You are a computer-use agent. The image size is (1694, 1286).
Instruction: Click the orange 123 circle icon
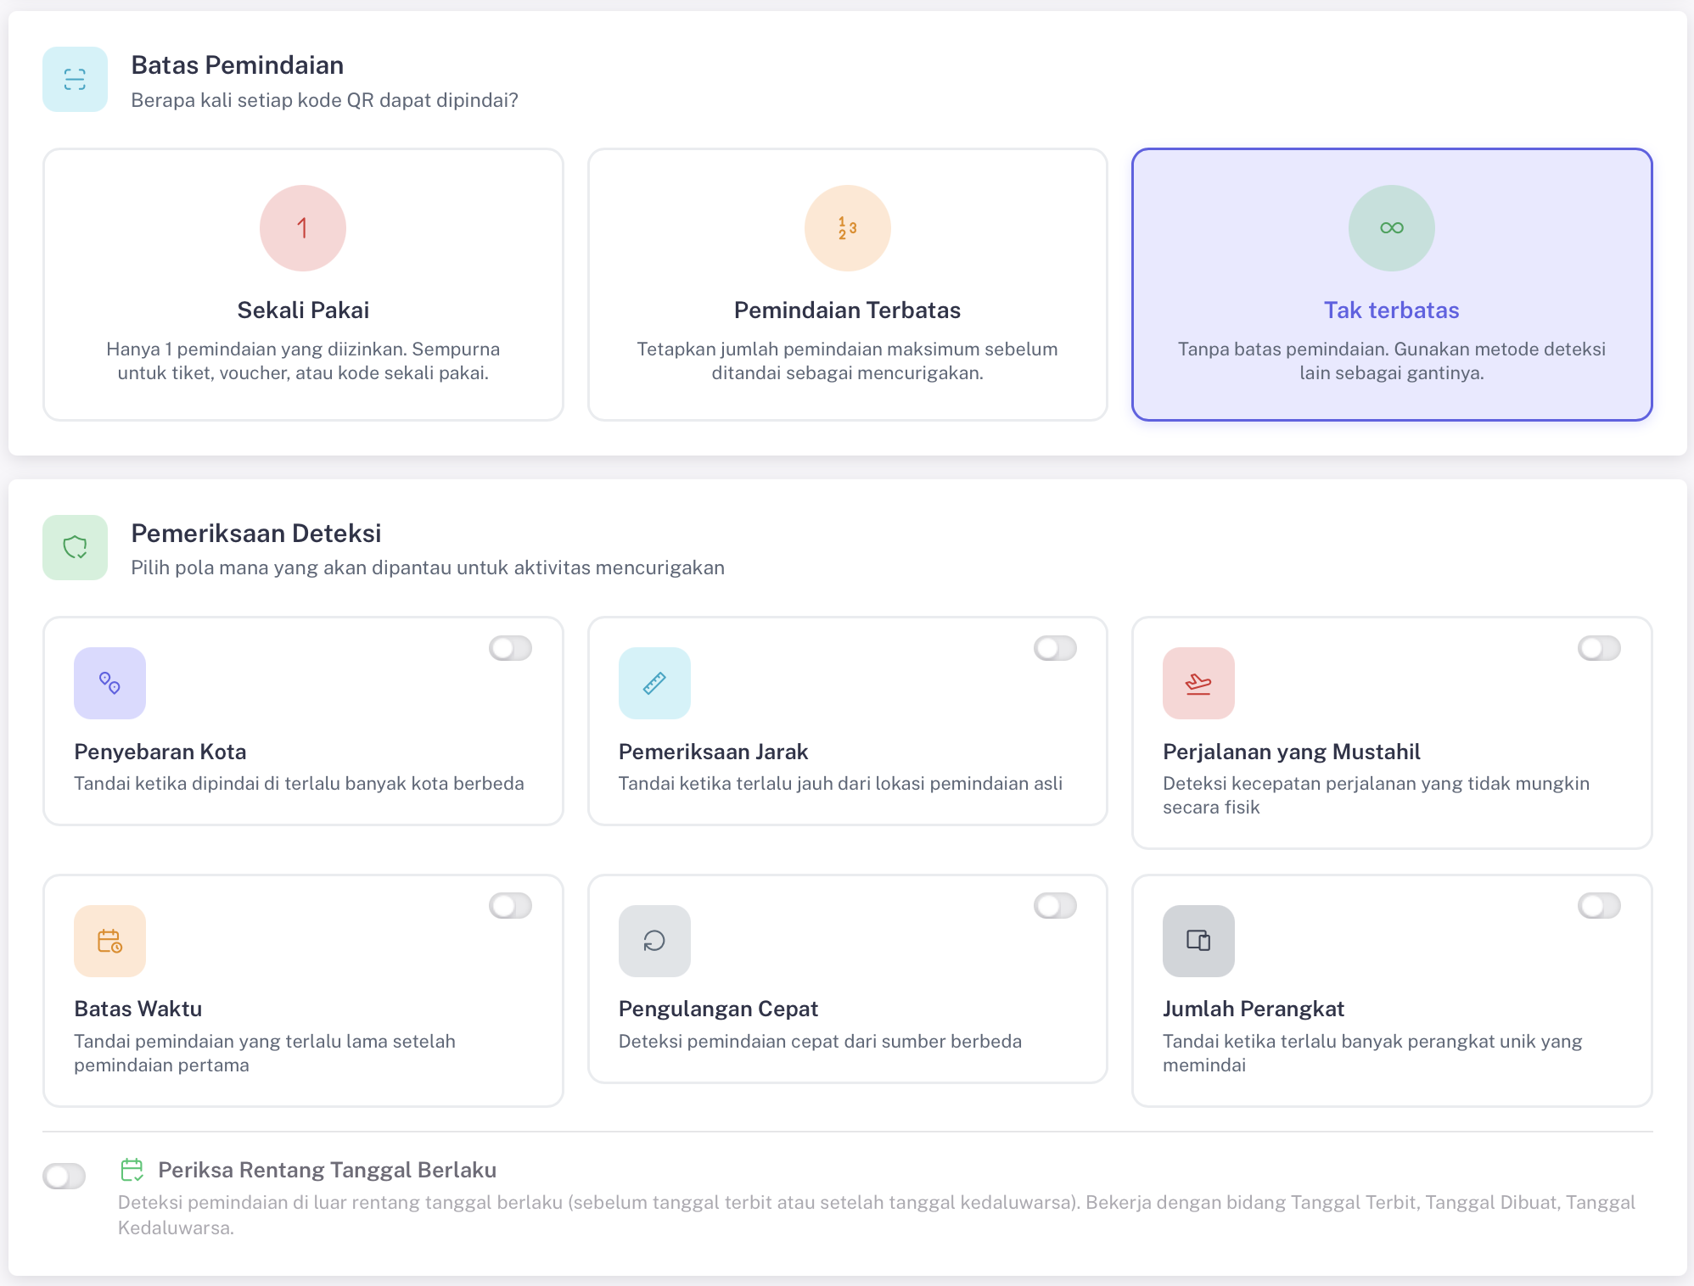point(847,228)
